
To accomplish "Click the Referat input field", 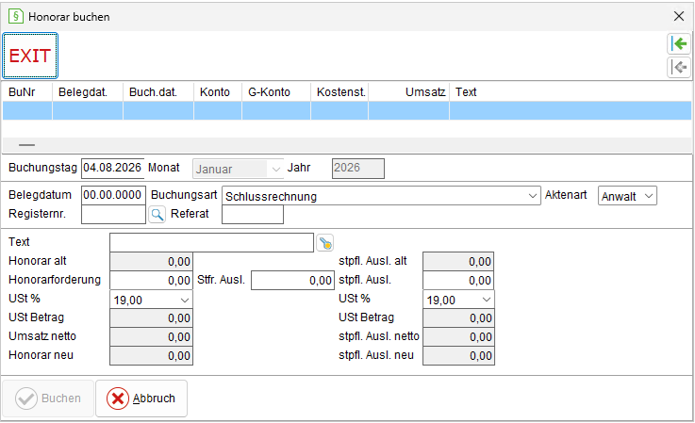I will 253,215.
